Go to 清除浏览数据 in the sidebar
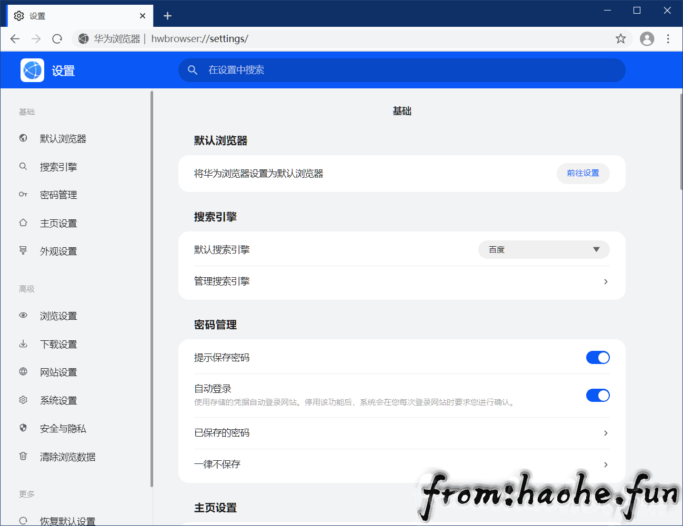683x526 pixels. 68,457
